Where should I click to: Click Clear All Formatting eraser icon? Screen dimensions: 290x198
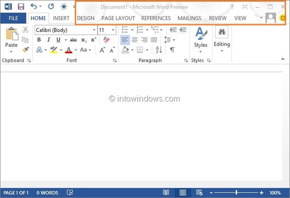(107, 40)
